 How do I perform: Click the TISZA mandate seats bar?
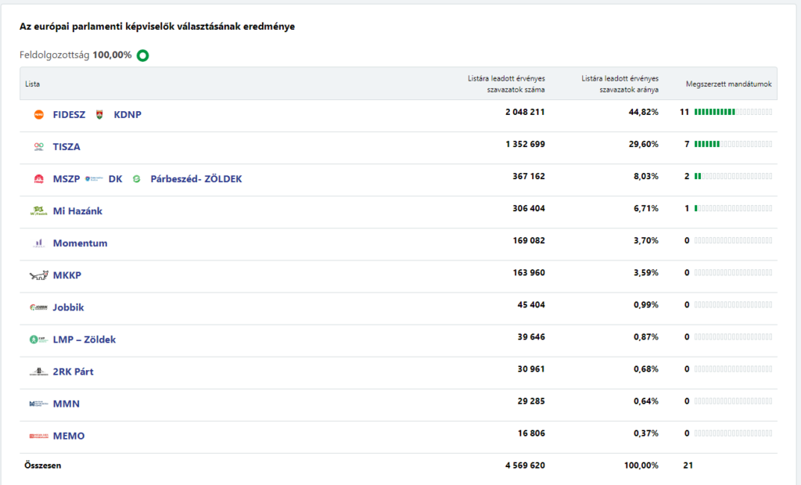(733, 145)
